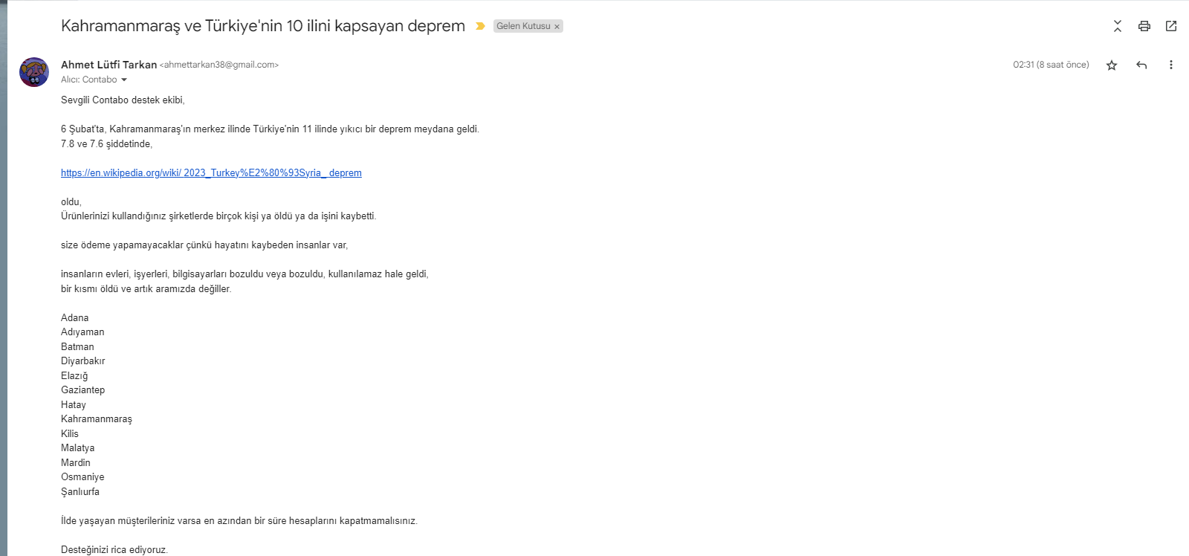
Task: Click on the Kahramanmaraş city line
Action: tap(97, 419)
